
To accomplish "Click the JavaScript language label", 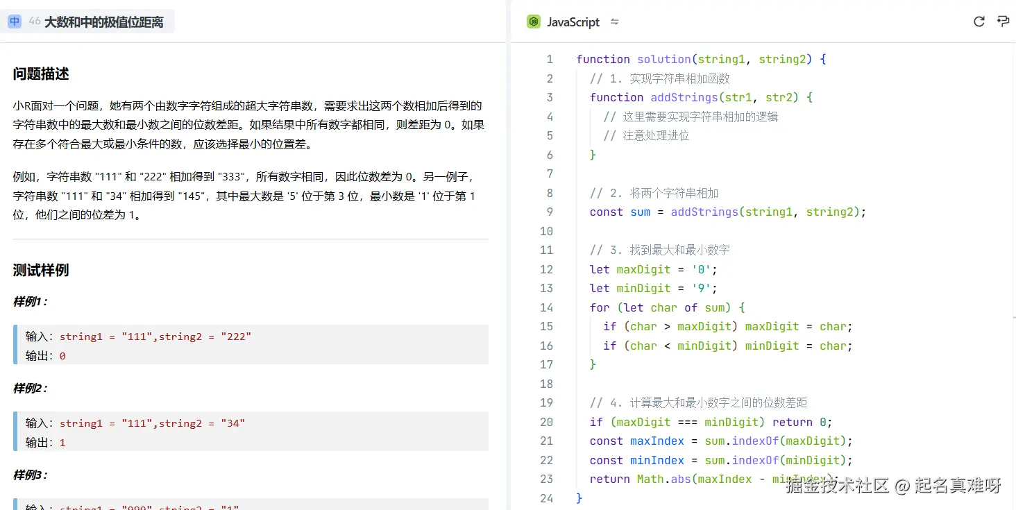I will coord(573,22).
